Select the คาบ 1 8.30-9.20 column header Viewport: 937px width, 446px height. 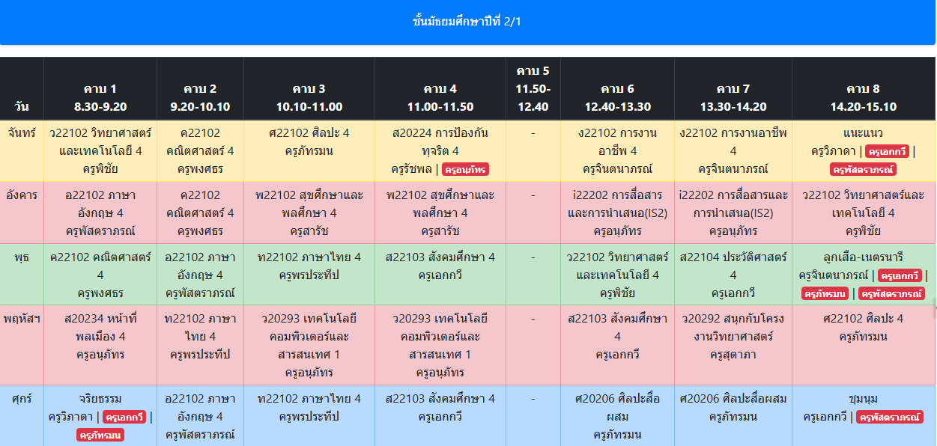tap(100, 97)
